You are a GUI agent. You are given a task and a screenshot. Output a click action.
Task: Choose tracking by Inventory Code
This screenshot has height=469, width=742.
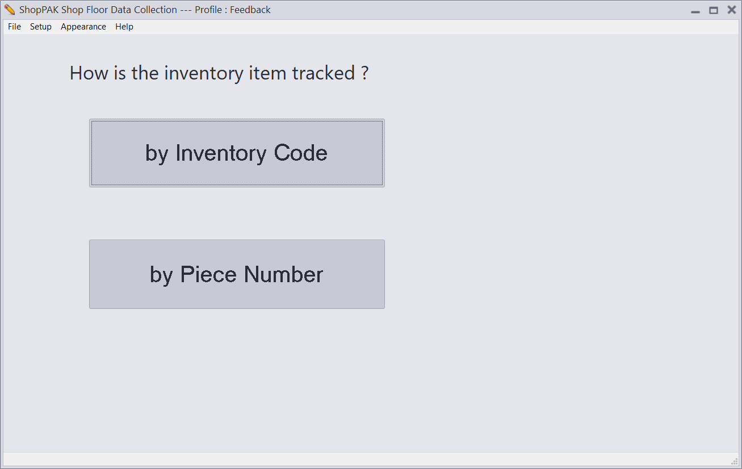click(x=237, y=153)
